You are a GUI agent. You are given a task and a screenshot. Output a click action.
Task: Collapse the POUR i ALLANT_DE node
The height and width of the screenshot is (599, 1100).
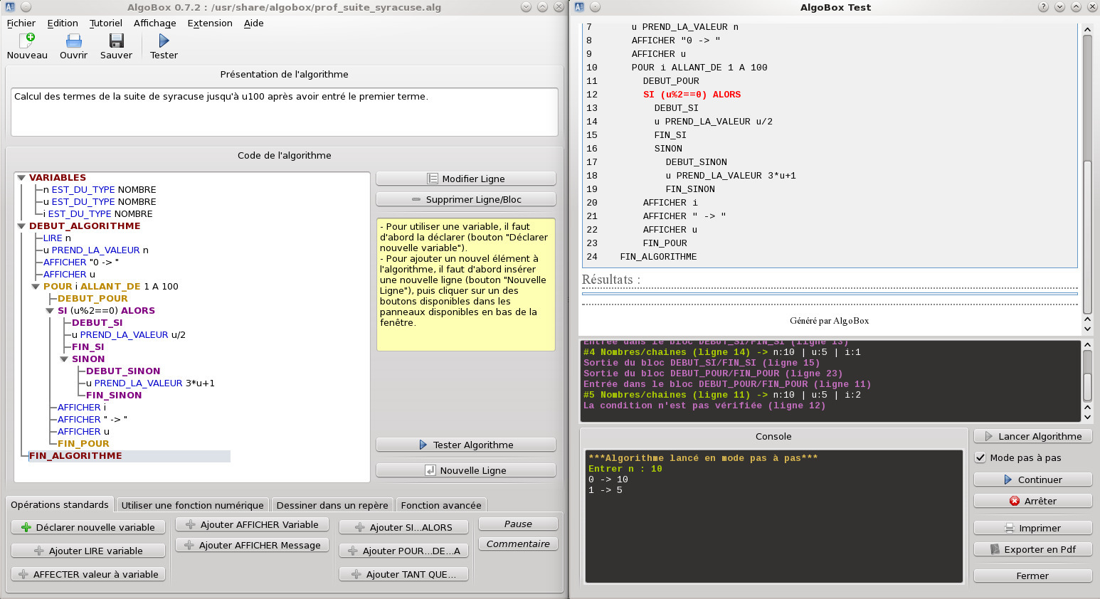point(36,287)
